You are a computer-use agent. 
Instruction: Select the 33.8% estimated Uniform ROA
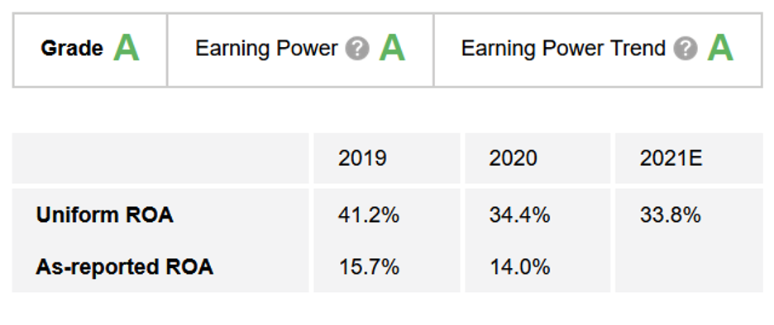671,215
